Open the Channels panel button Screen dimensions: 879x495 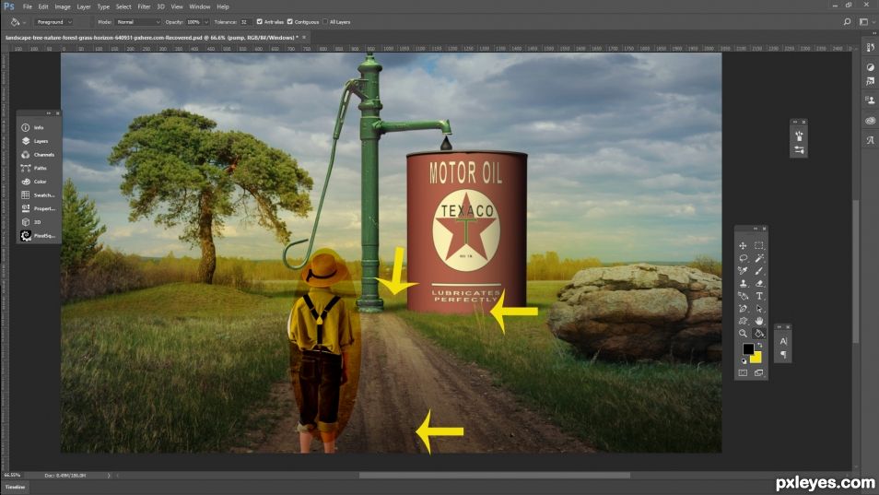coord(39,155)
